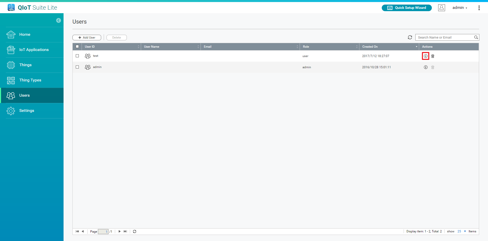Launch the Quick Setup Wizard

407,8
